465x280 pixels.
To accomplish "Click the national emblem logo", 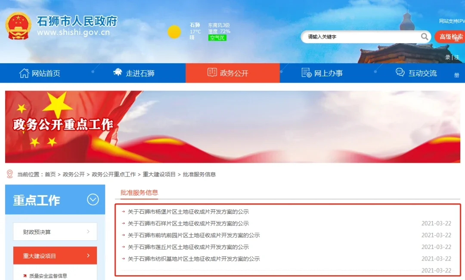I will [x=19, y=26].
